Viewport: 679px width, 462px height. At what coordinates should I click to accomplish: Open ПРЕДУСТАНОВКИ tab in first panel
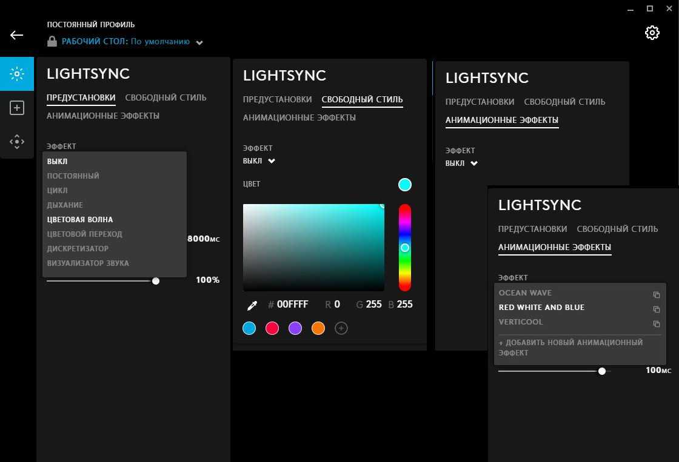(81, 97)
